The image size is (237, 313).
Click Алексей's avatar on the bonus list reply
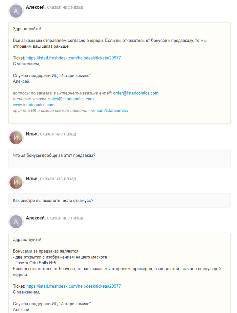[x=16, y=222]
